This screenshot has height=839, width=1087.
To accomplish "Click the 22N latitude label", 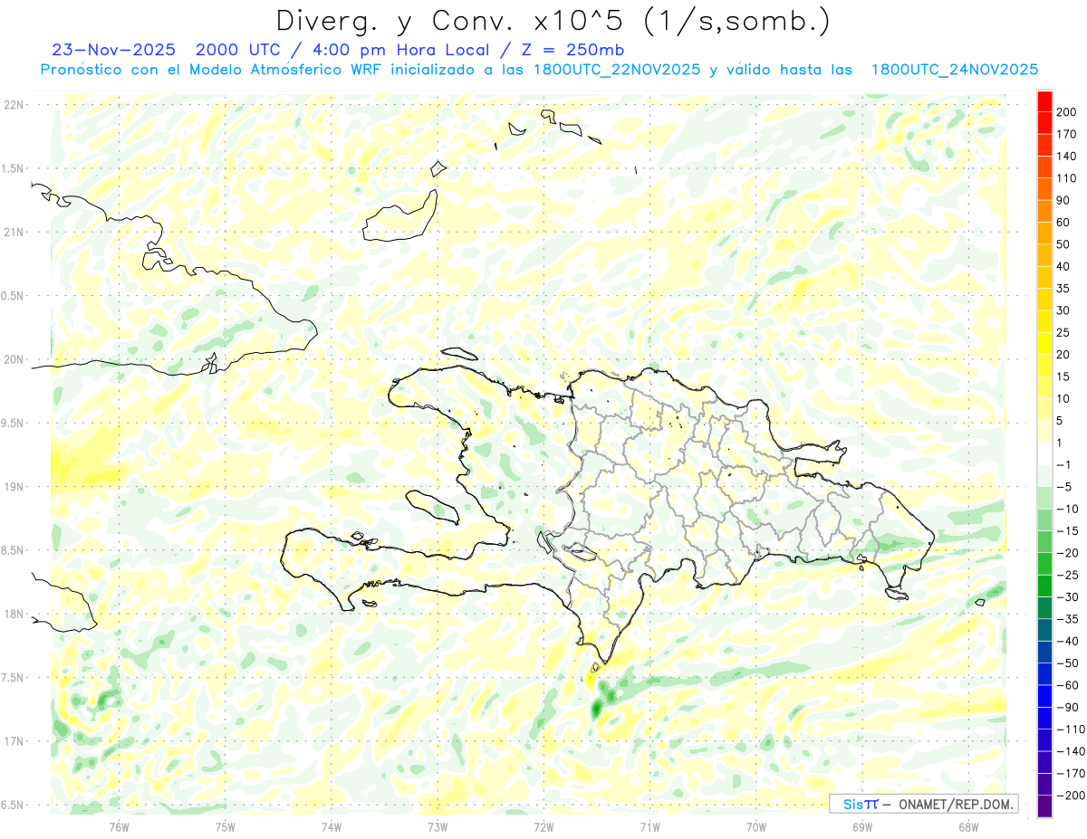I will point(14,104).
